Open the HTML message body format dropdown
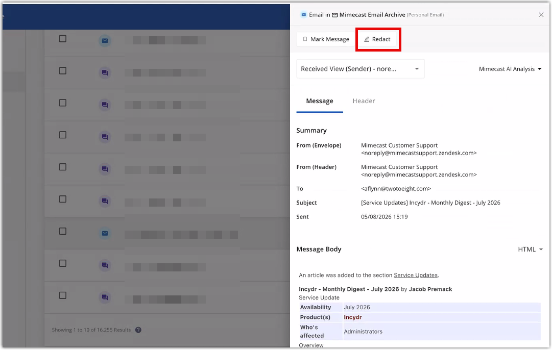The width and height of the screenshot is (552, 350). [530, 249]
